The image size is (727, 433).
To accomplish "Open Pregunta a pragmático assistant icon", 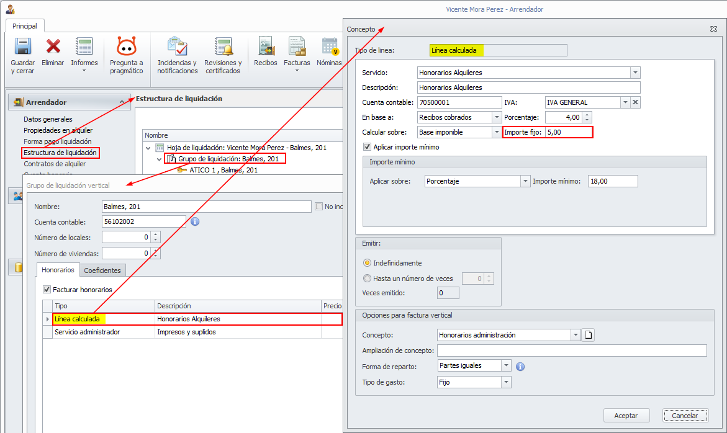I will pos(126,47).
